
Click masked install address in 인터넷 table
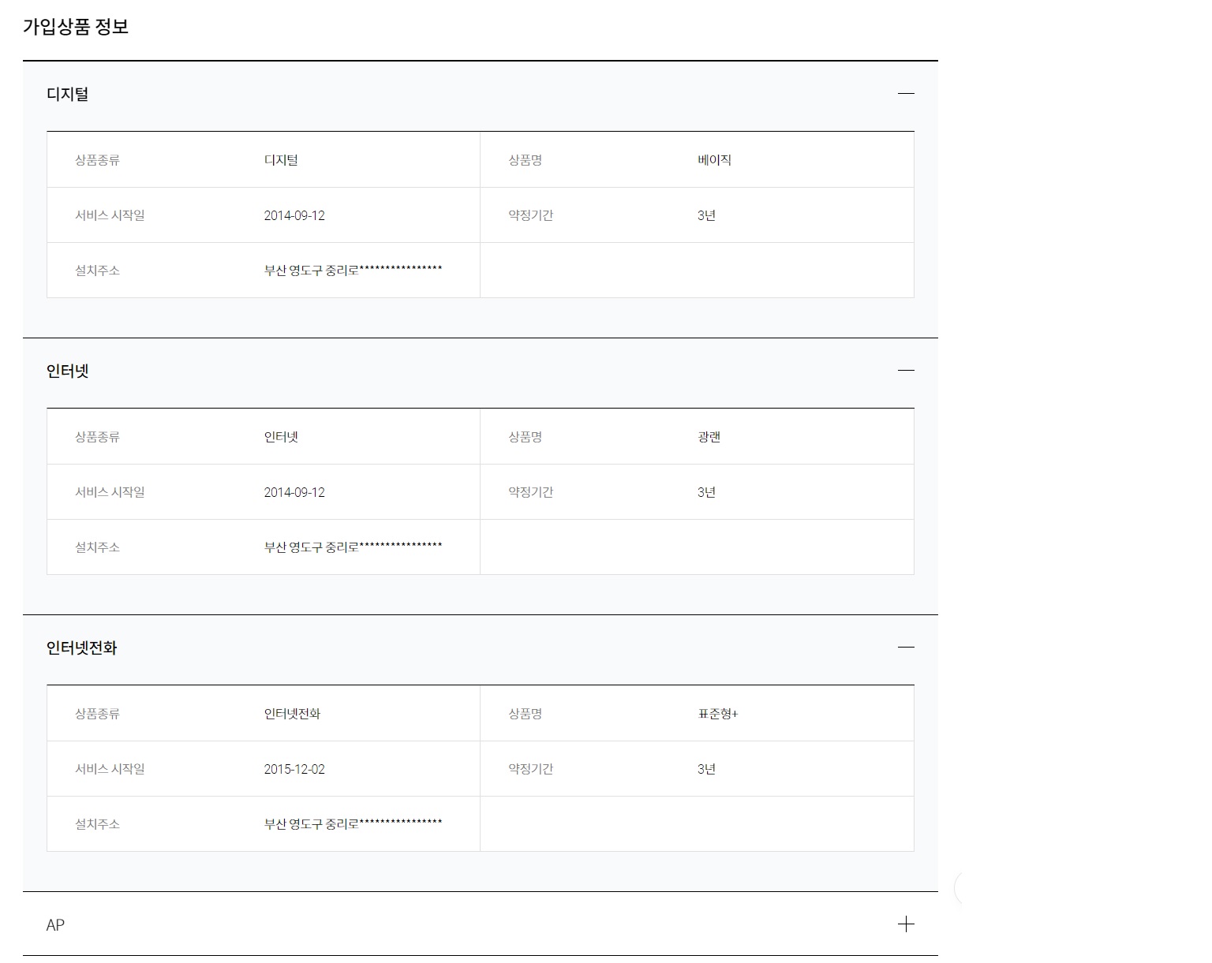click(x=353, y=547)
